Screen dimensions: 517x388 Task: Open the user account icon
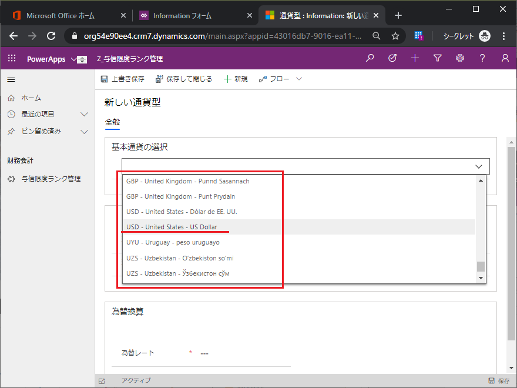coord(505,58)
